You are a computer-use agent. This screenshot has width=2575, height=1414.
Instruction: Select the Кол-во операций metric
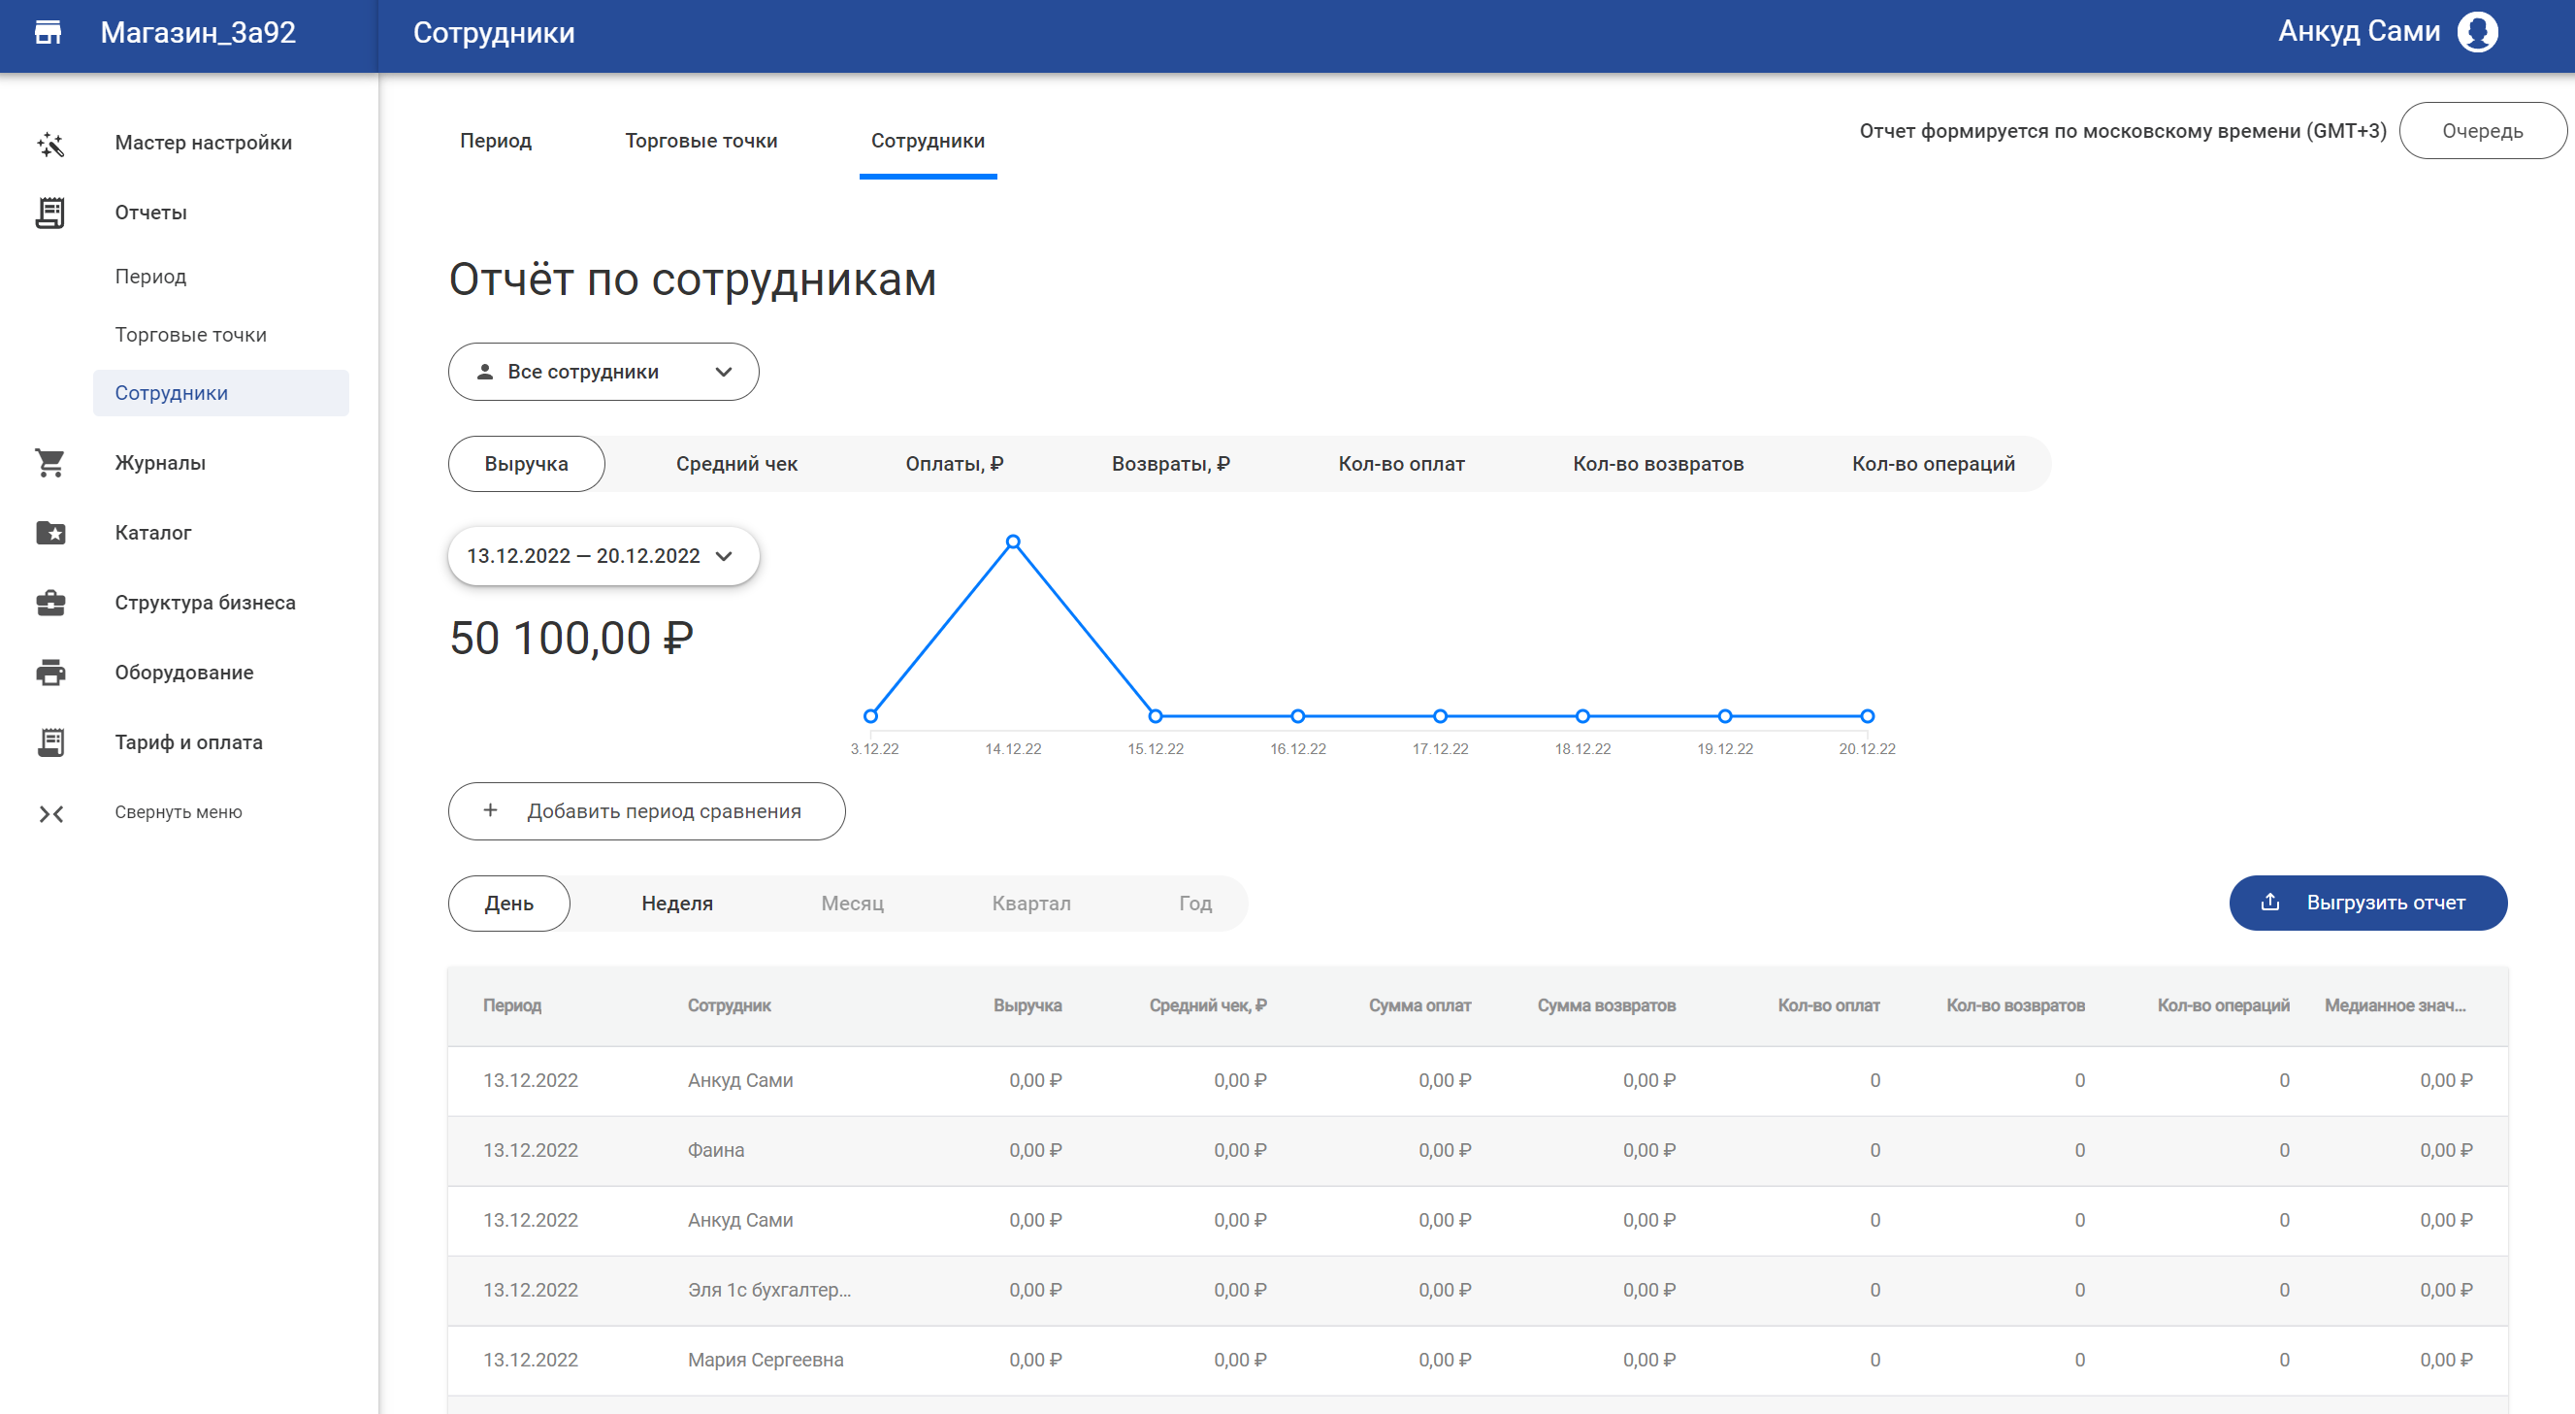1933,464
